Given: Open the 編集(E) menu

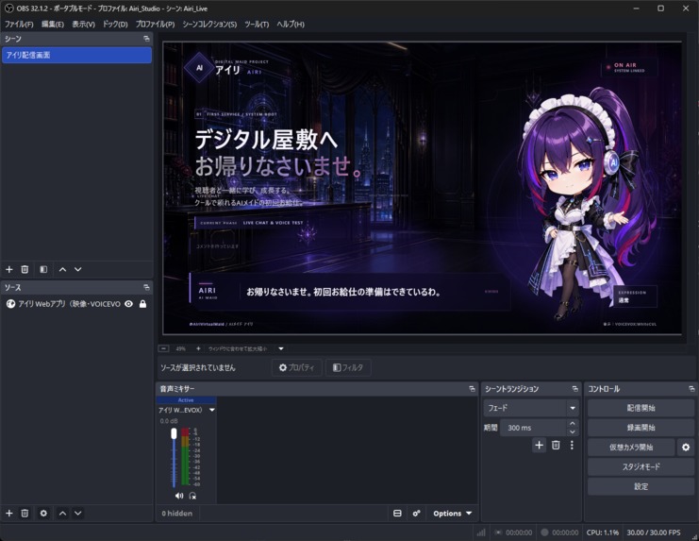Looking at the screenshot, I should pyautogui.click(x=53, y=25).
